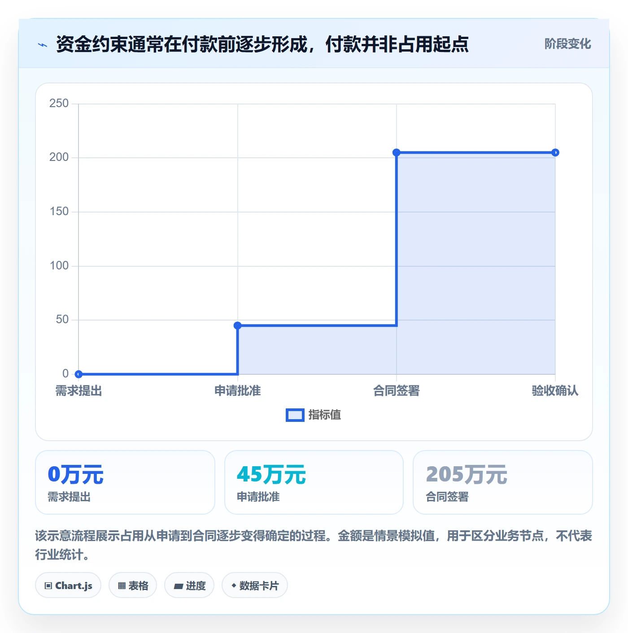This screenshot has width=628, height=633.
Task: Click the diamond icon in 数据卡片 chip
Action: (234, 585)
